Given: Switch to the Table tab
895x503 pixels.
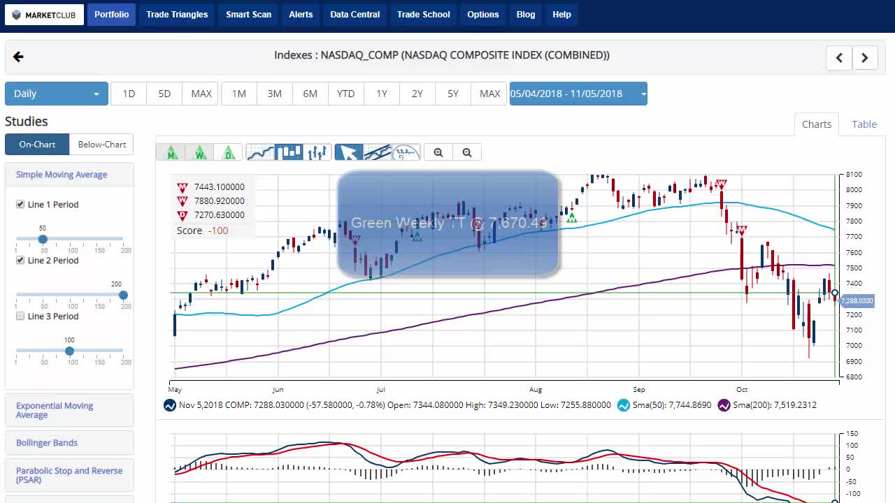Looking at the screenshot, I should (864, 124).
